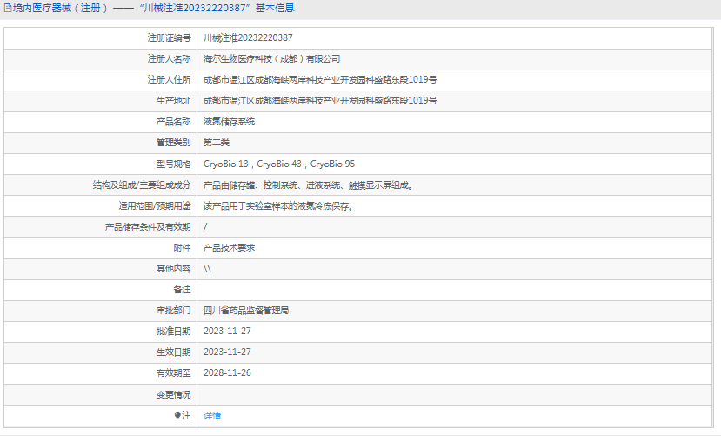This screenshot has height=436, width=721.
Task: Select registration number value 川械注准20232220387 in table
Action: coord(248,37)
